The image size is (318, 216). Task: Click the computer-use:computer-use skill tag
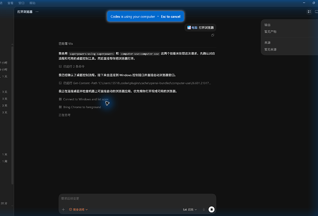140,54
